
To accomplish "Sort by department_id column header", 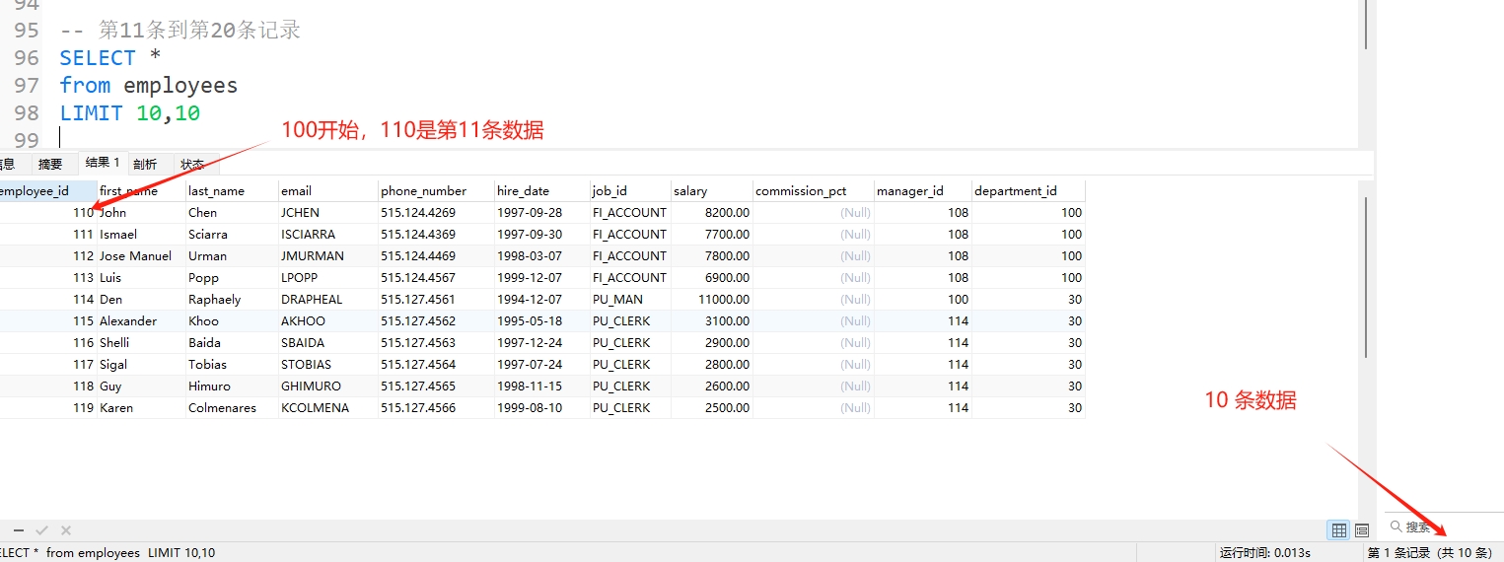I will click(1027, 191).
